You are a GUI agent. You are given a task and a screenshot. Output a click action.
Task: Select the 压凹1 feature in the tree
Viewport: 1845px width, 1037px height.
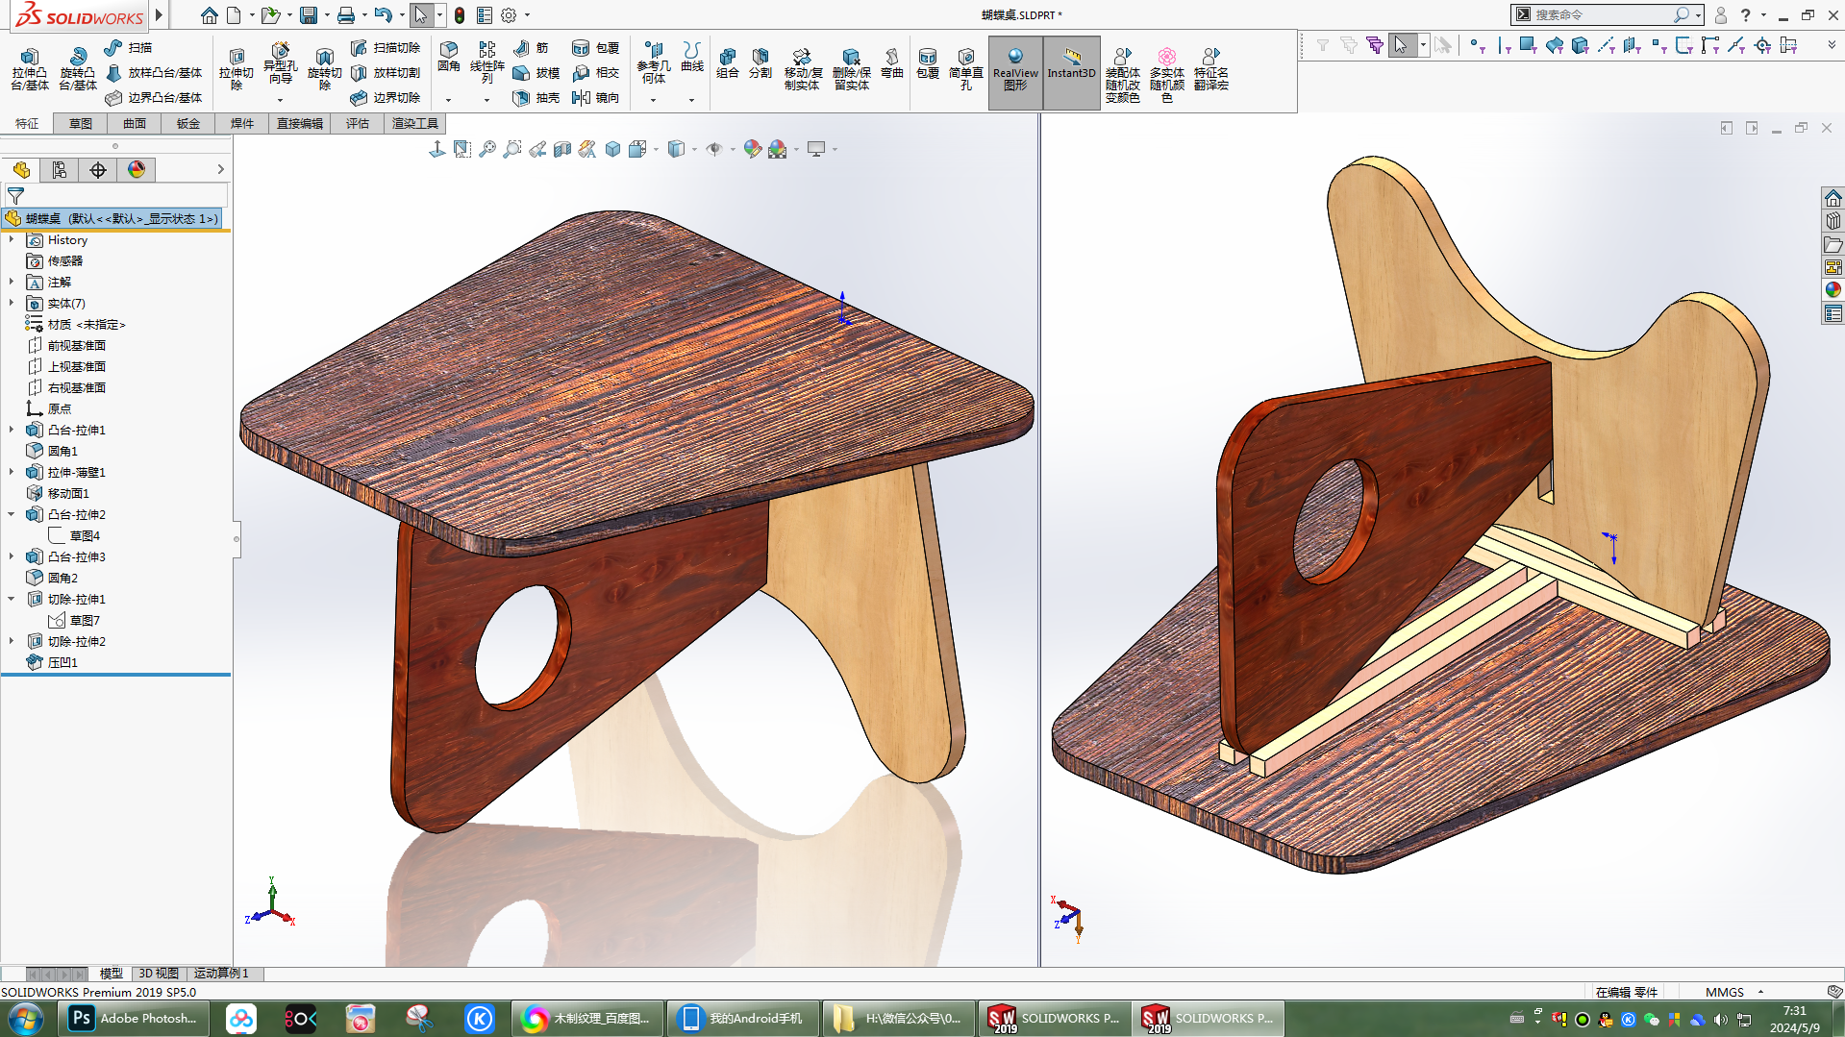pyautogui.click(x=53, y=662)
